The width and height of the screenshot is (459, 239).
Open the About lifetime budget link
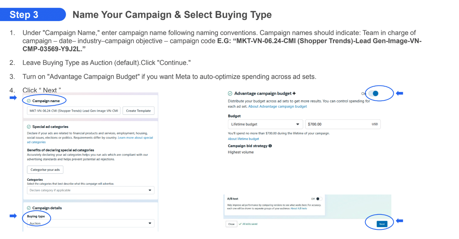coord(244,139)
